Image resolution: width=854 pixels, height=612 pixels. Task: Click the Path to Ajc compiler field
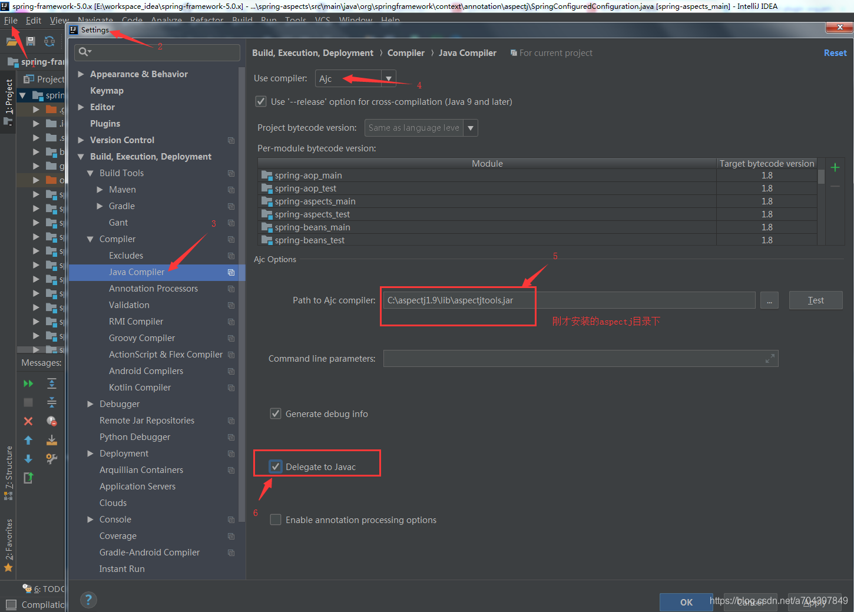569,300
